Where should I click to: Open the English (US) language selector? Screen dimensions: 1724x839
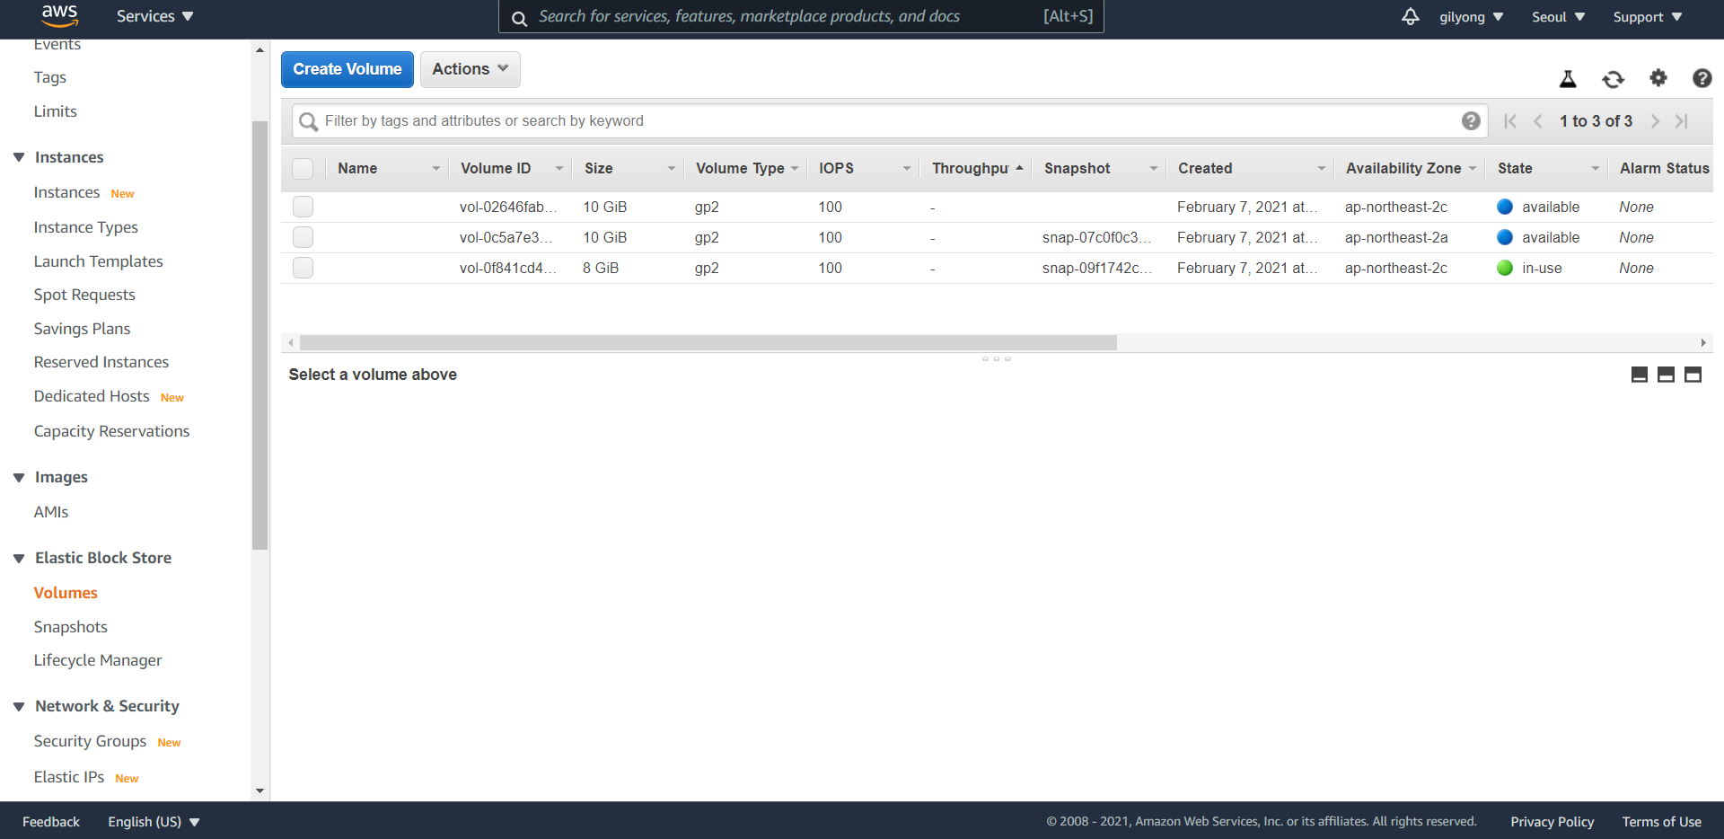point(154,822)
